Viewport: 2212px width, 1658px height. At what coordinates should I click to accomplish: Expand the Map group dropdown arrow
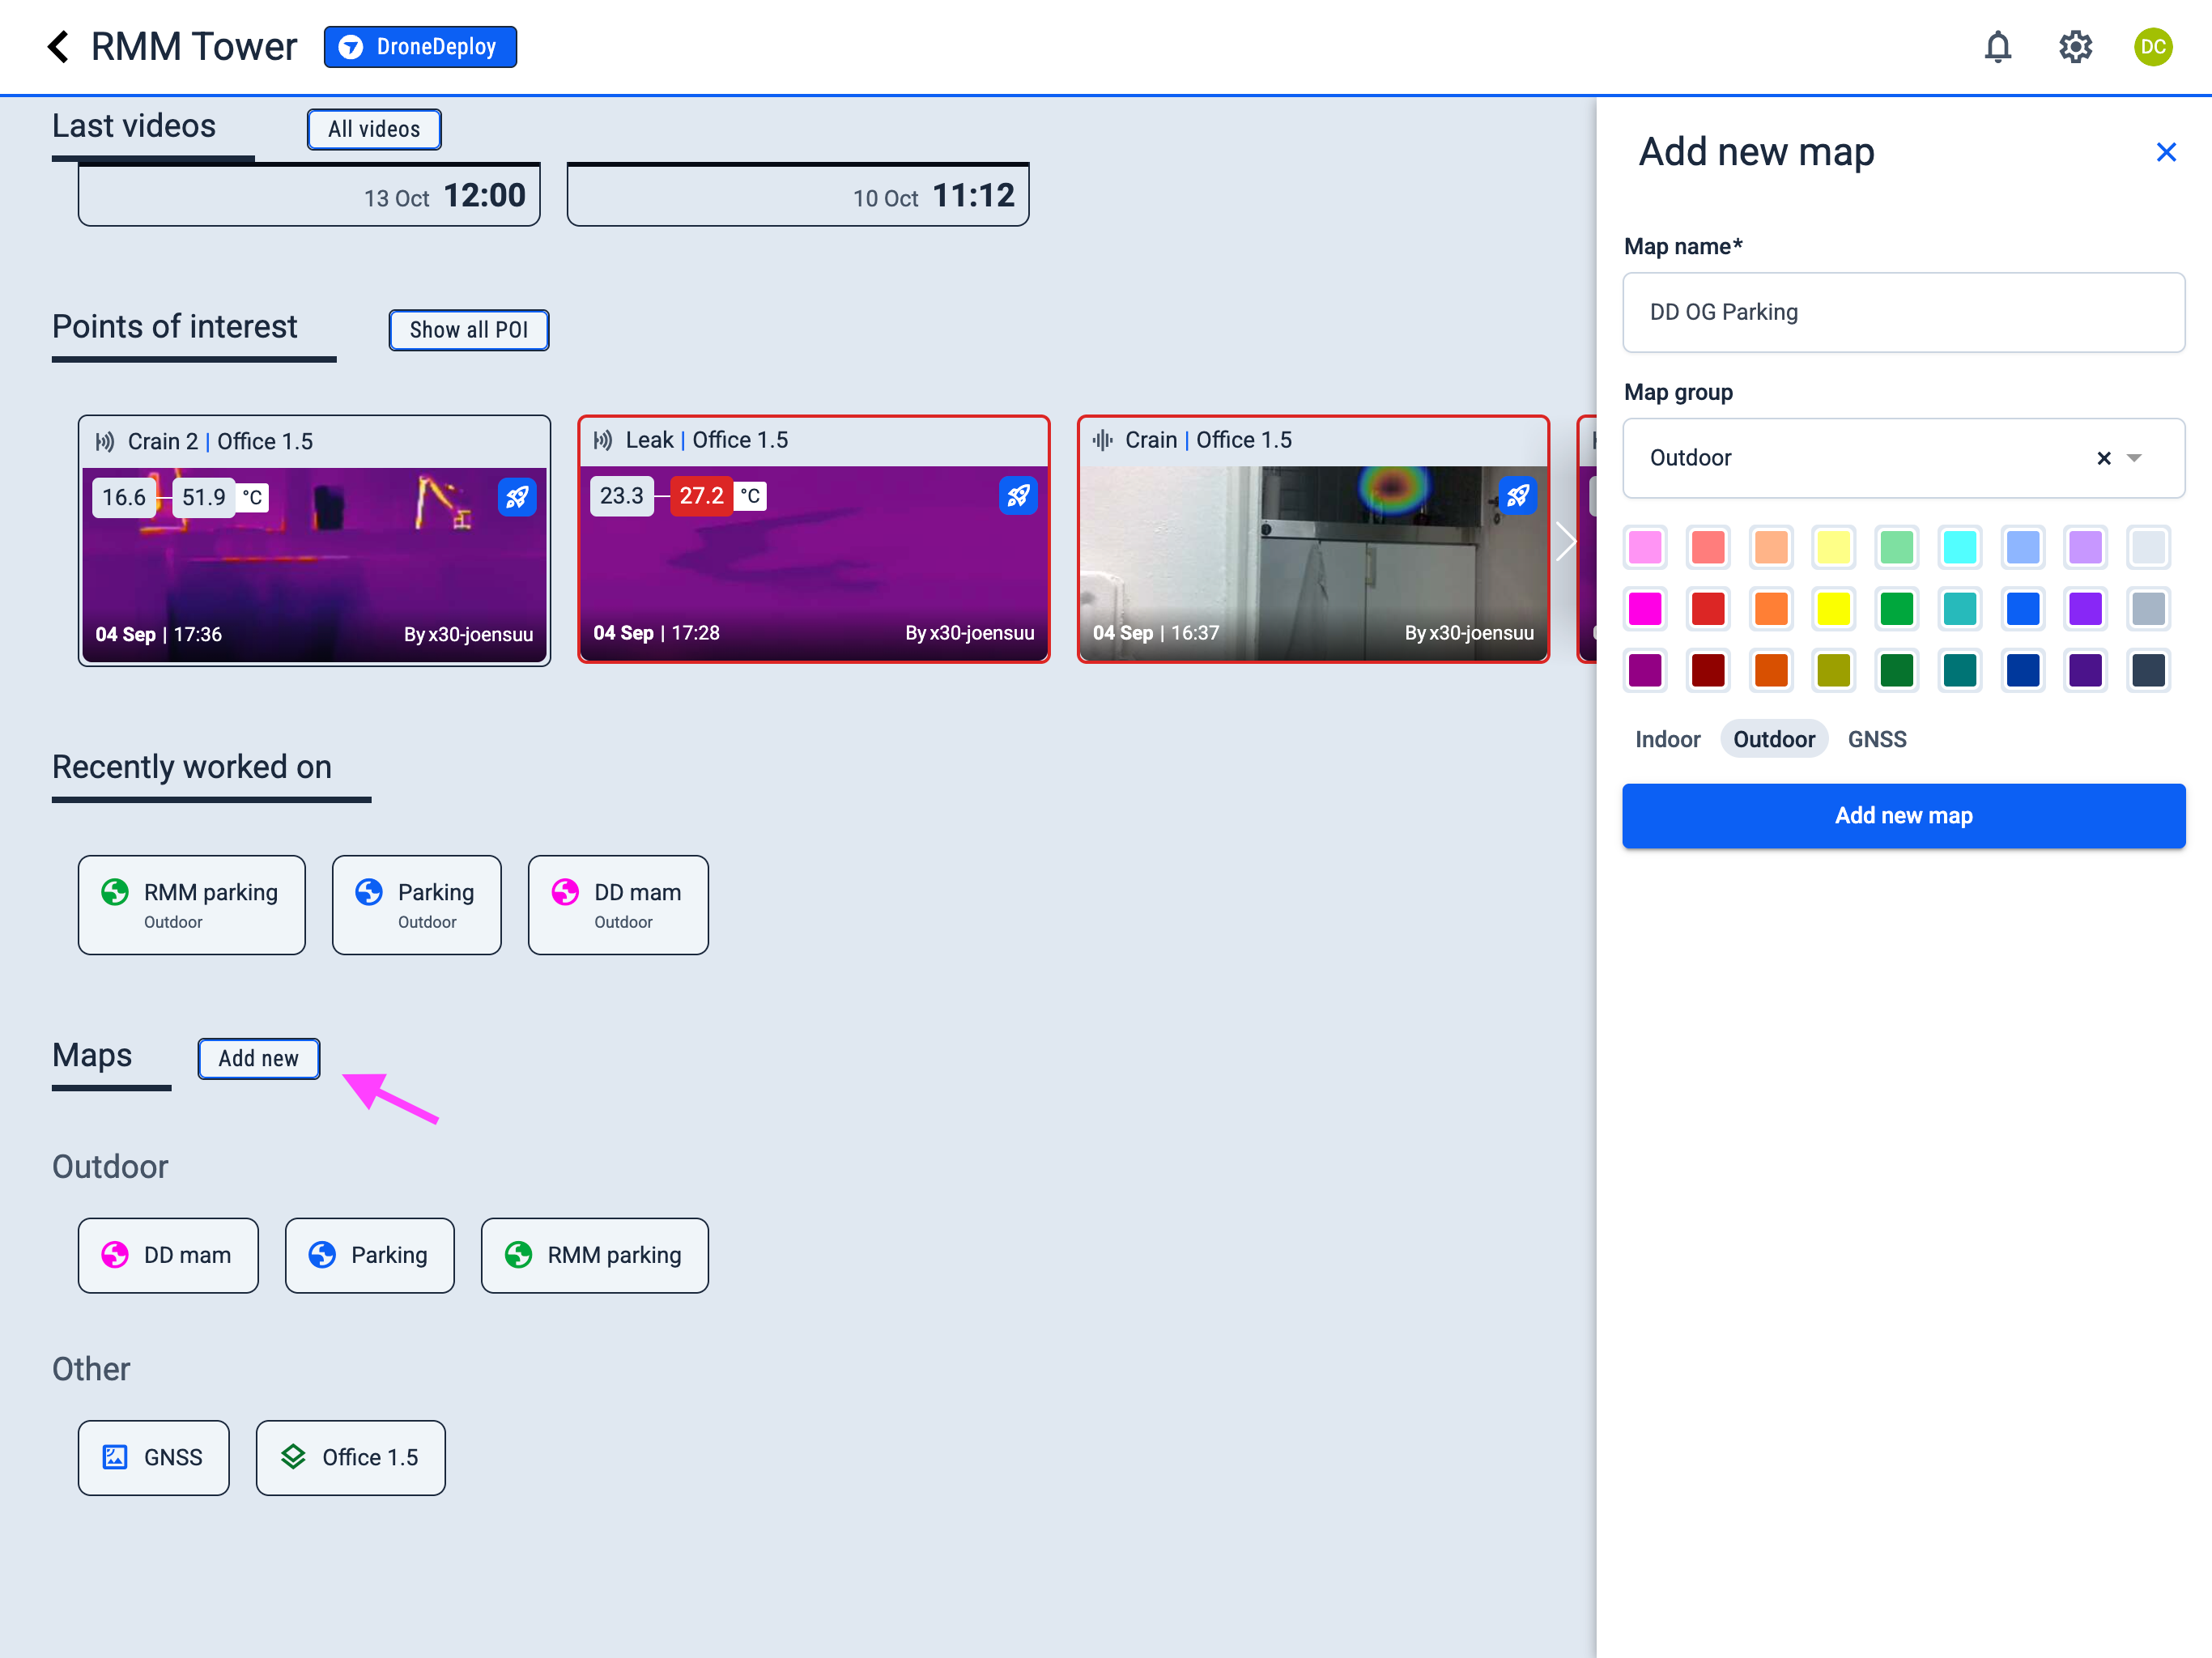(x=2134, y=458)
